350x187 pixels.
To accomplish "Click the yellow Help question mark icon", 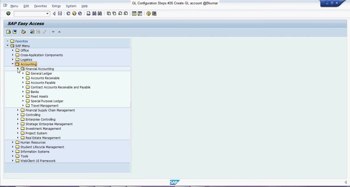I will click(x=148, y=14).
